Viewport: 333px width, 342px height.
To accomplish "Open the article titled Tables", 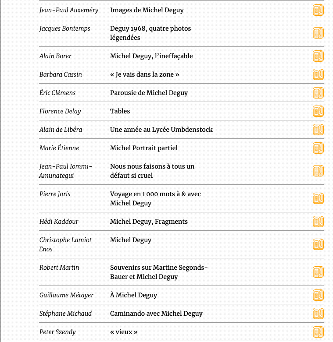I will (120, 111).
